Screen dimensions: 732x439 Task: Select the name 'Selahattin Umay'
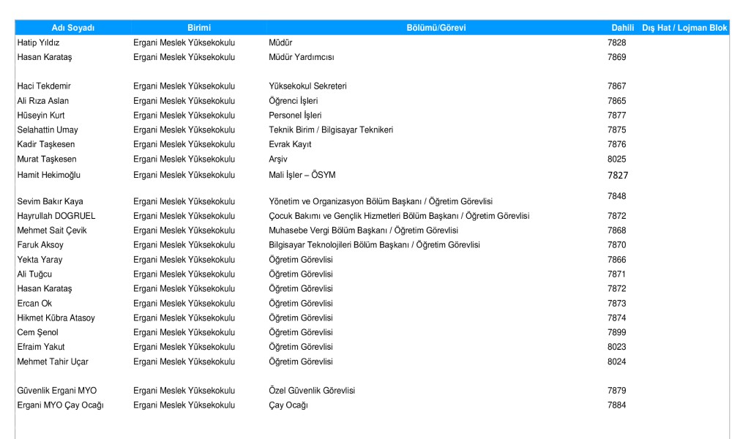click(x=48, y=130)
